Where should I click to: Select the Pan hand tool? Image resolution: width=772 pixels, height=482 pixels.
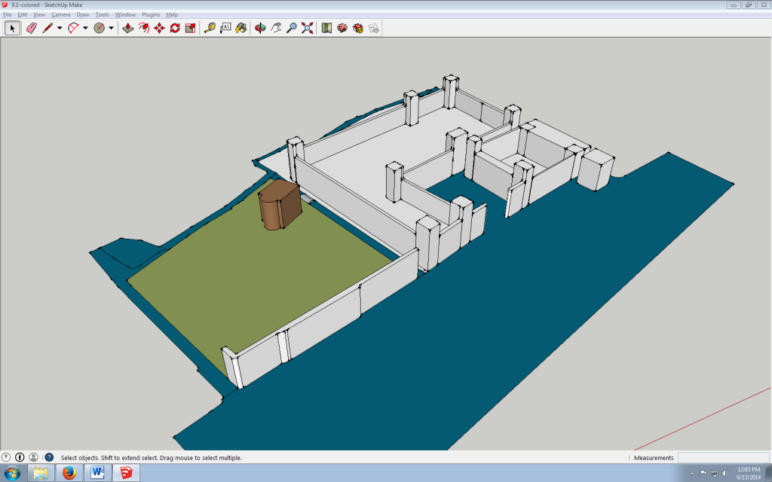coord(276,28)
